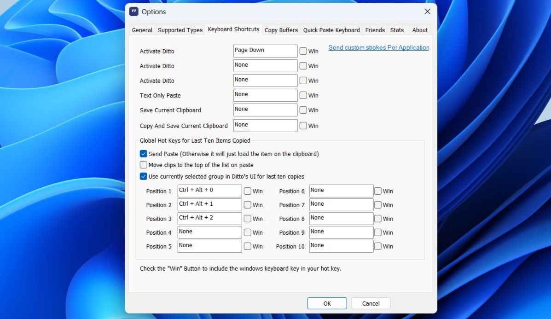
Task: Click the Position 4 hotkey input field
Action: point(209,232)
